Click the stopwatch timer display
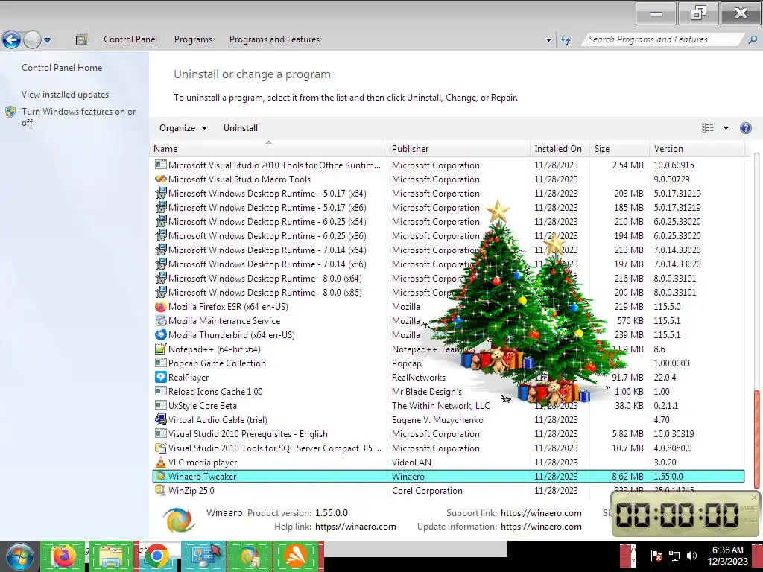Screen dimensions: 763x572 (x=677, y=515)
